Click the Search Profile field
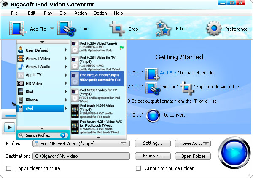253x178 pixels. pyautogui.click(x=42, y=135)
